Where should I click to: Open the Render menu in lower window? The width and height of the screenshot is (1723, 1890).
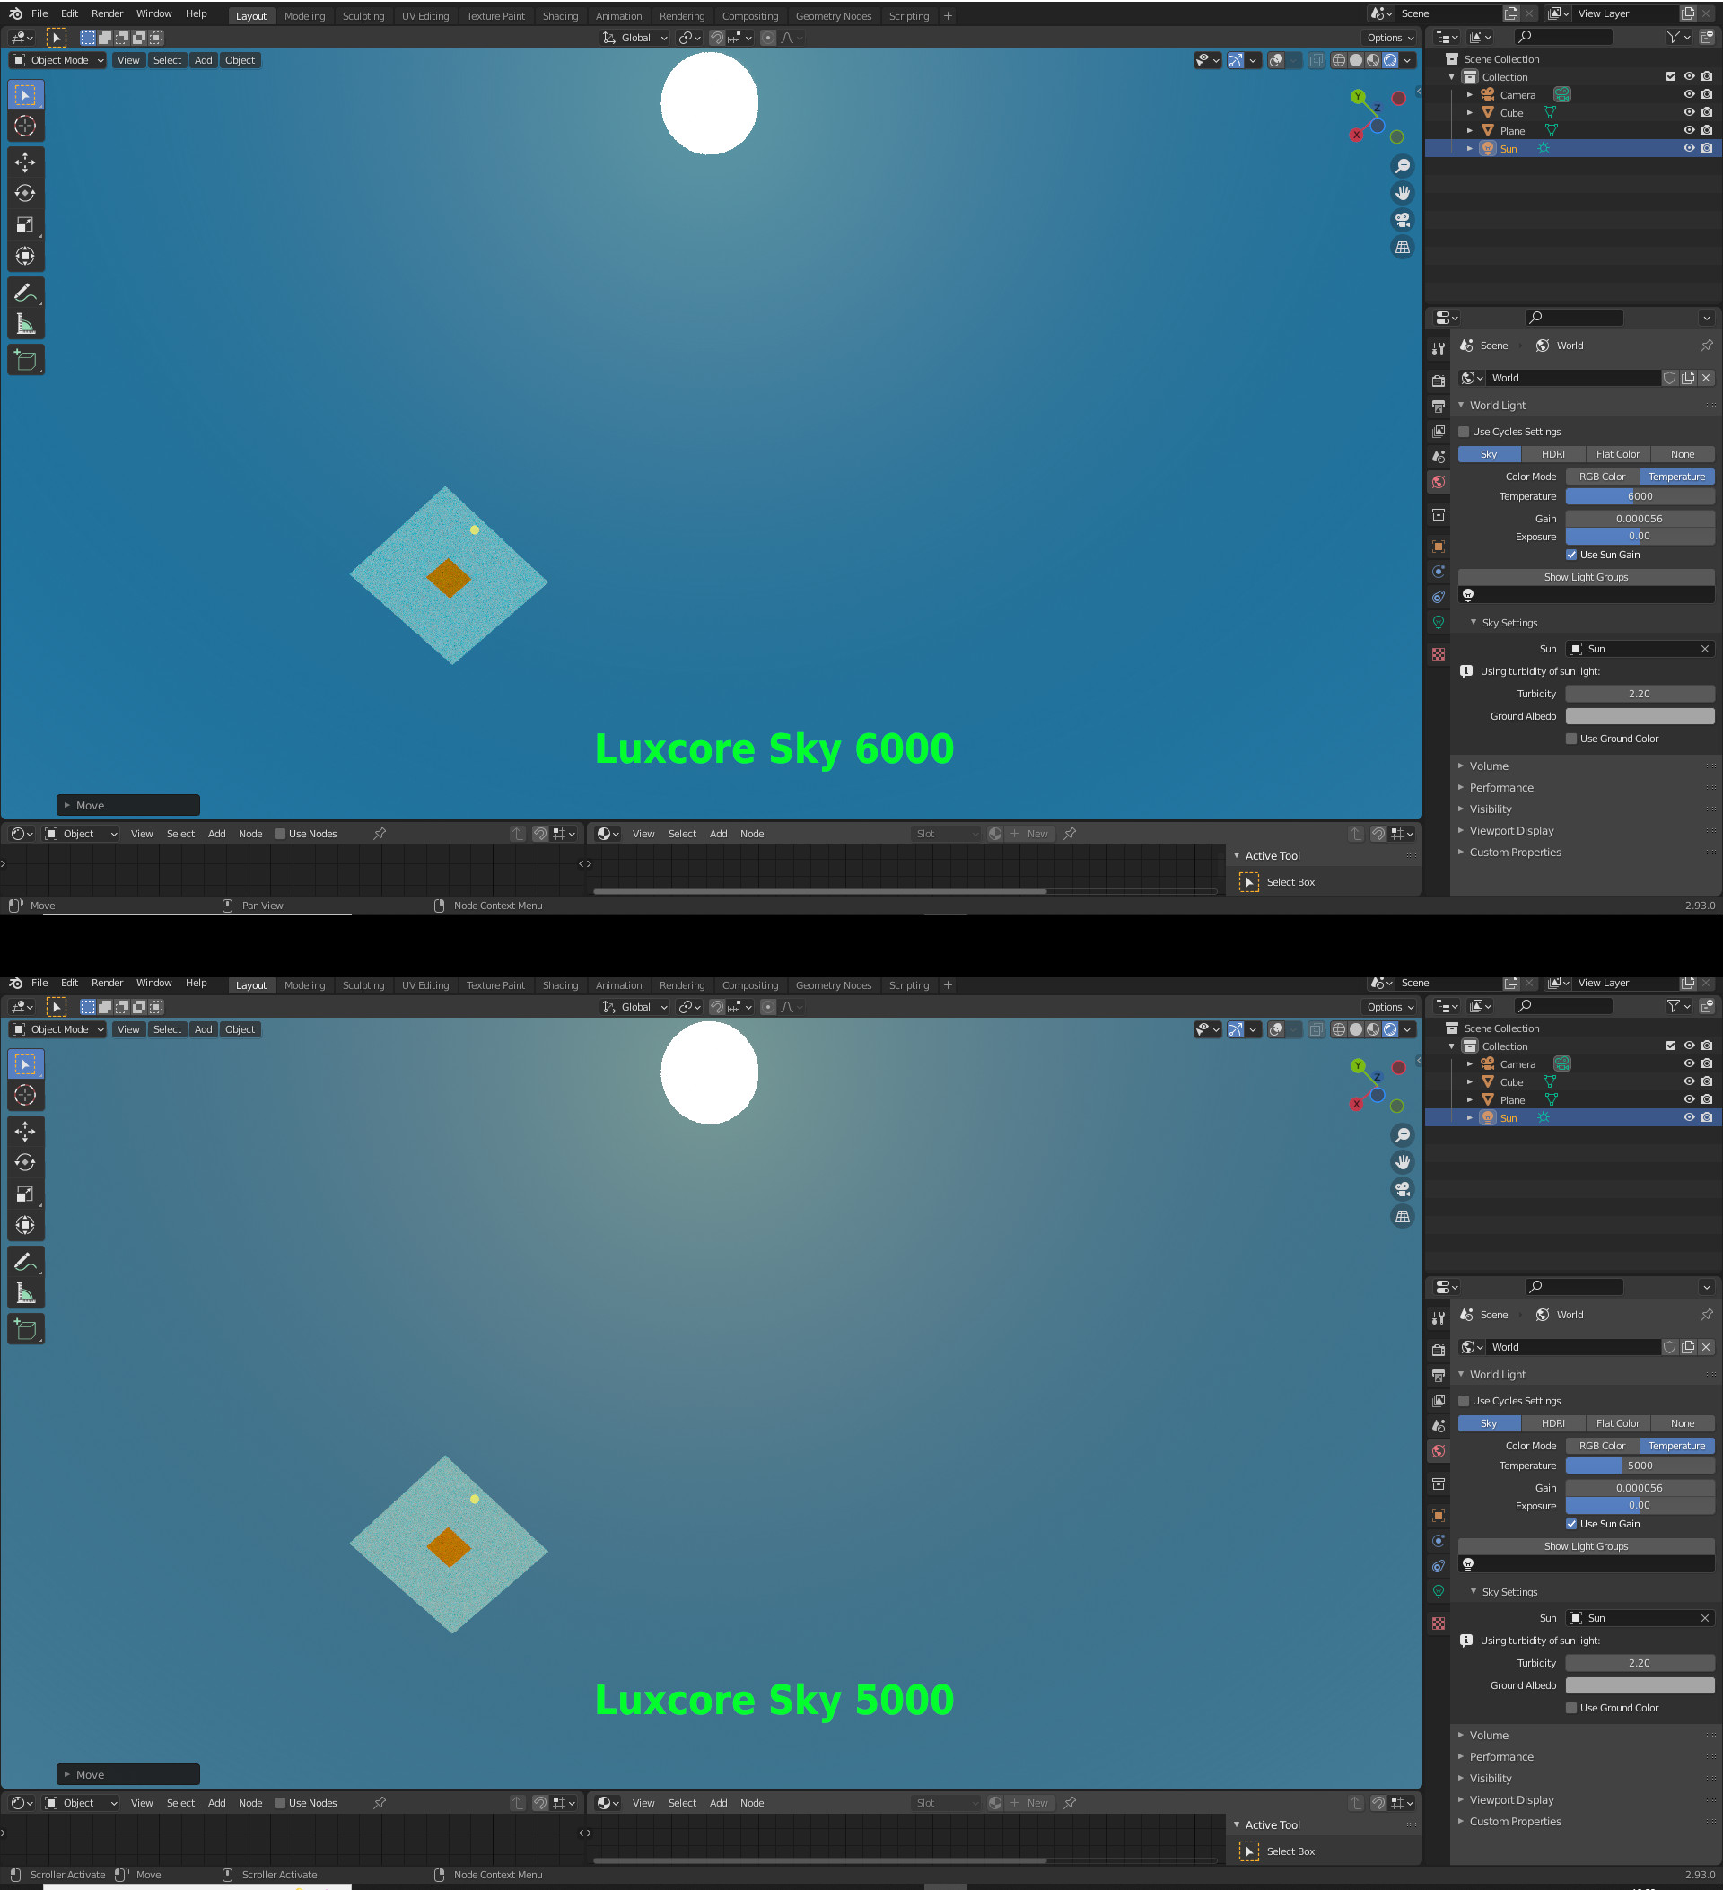point(107,983)
